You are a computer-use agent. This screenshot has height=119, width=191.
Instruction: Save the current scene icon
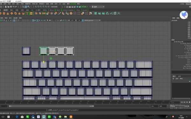point(11,7)
